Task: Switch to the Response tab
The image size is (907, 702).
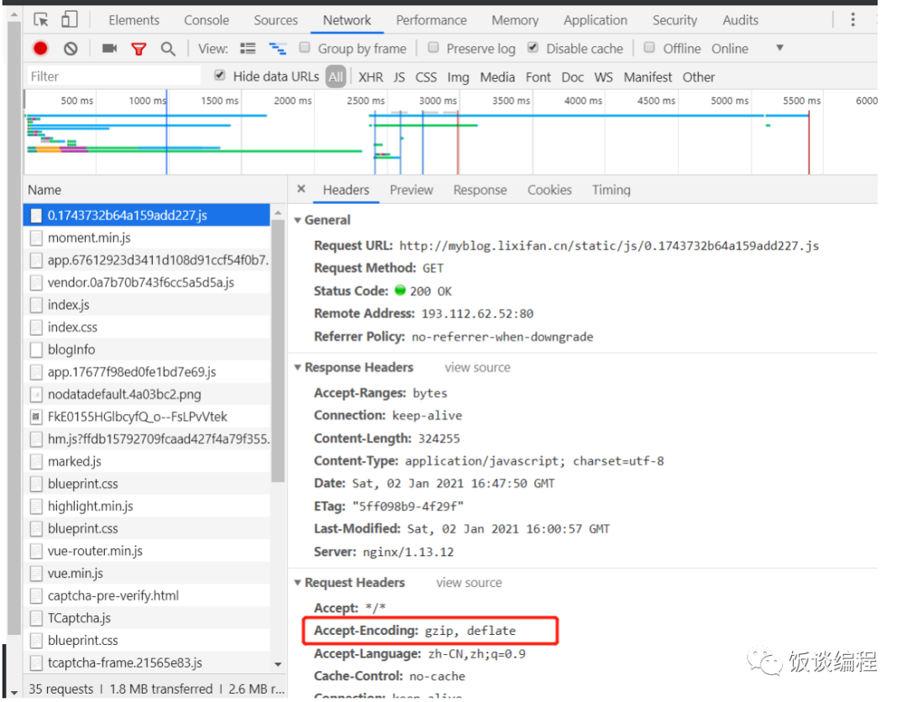Action: point(480,191)
